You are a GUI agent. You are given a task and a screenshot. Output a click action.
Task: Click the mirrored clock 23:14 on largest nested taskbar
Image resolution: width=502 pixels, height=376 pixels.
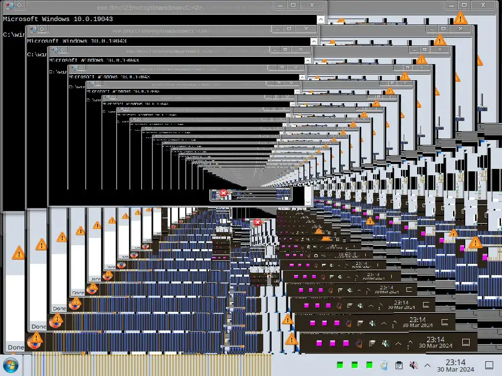point(435,342)
